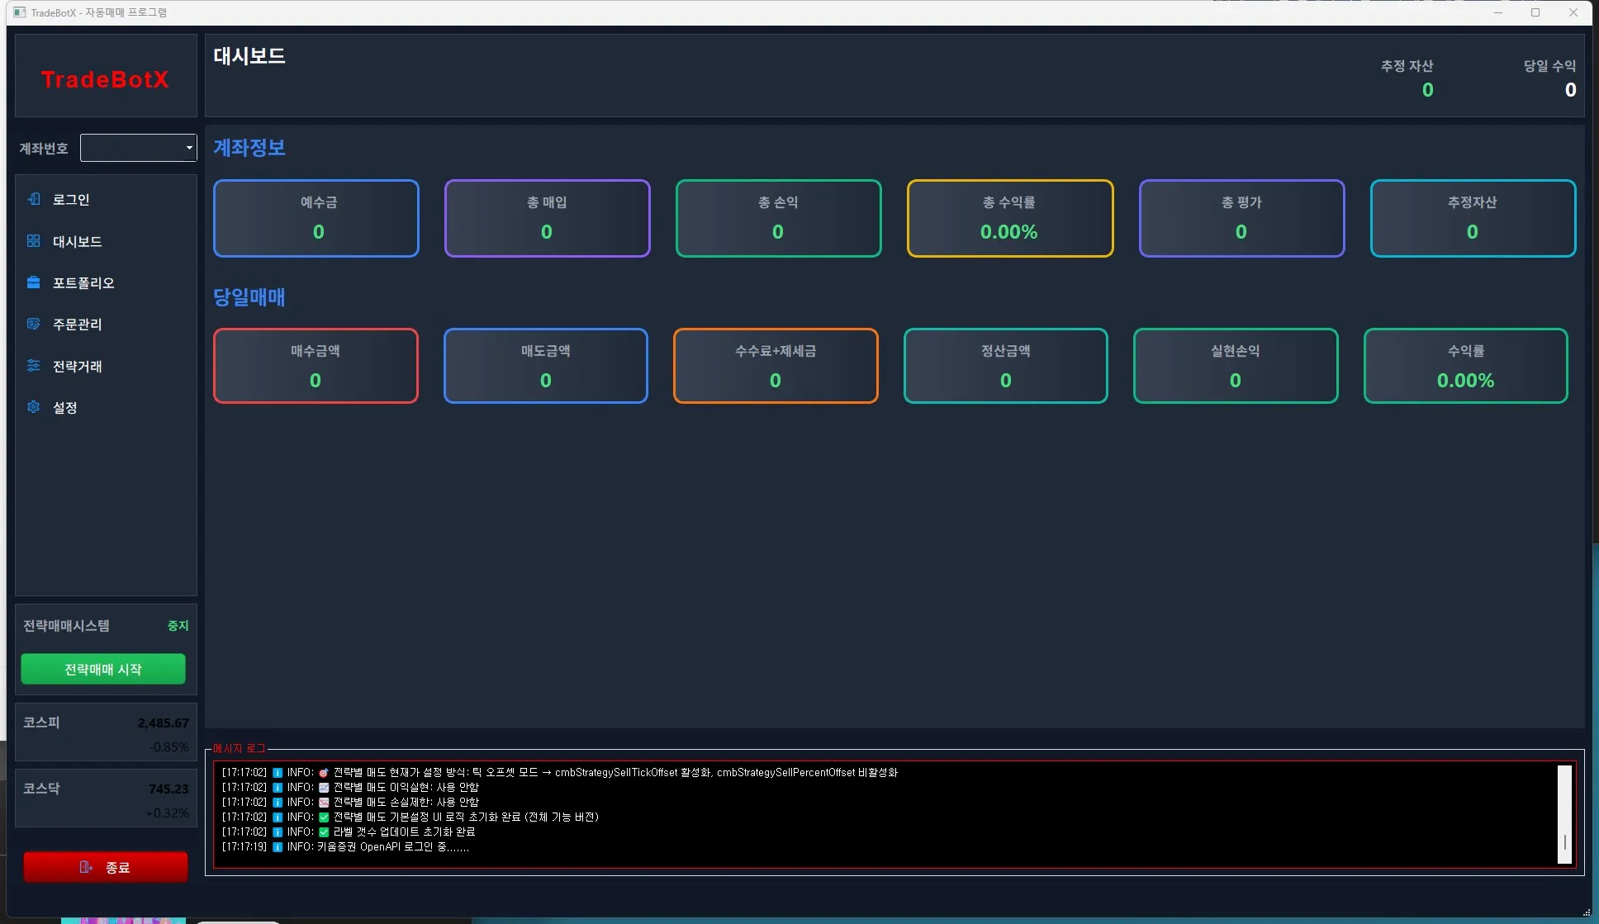The width and height of the screenshot is (1599, 924).
Task: Click the settings gear icon
Action: [34, 407]
